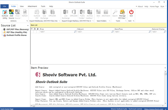Click the Close Source icon
This screenshot has width=168, height=110.
coord(17,12)
